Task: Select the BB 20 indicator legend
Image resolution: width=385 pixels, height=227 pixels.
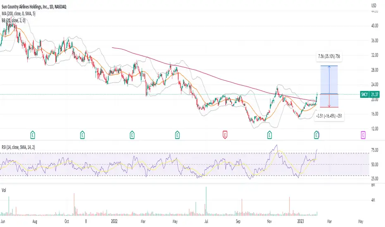Action: click(14, 21)
